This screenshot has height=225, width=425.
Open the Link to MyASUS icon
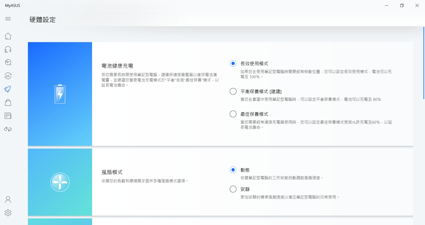click(8, 129)
